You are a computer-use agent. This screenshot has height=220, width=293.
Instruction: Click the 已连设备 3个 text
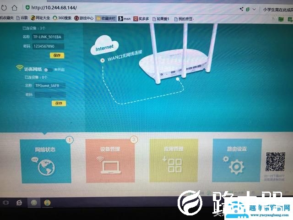point(34,28)
